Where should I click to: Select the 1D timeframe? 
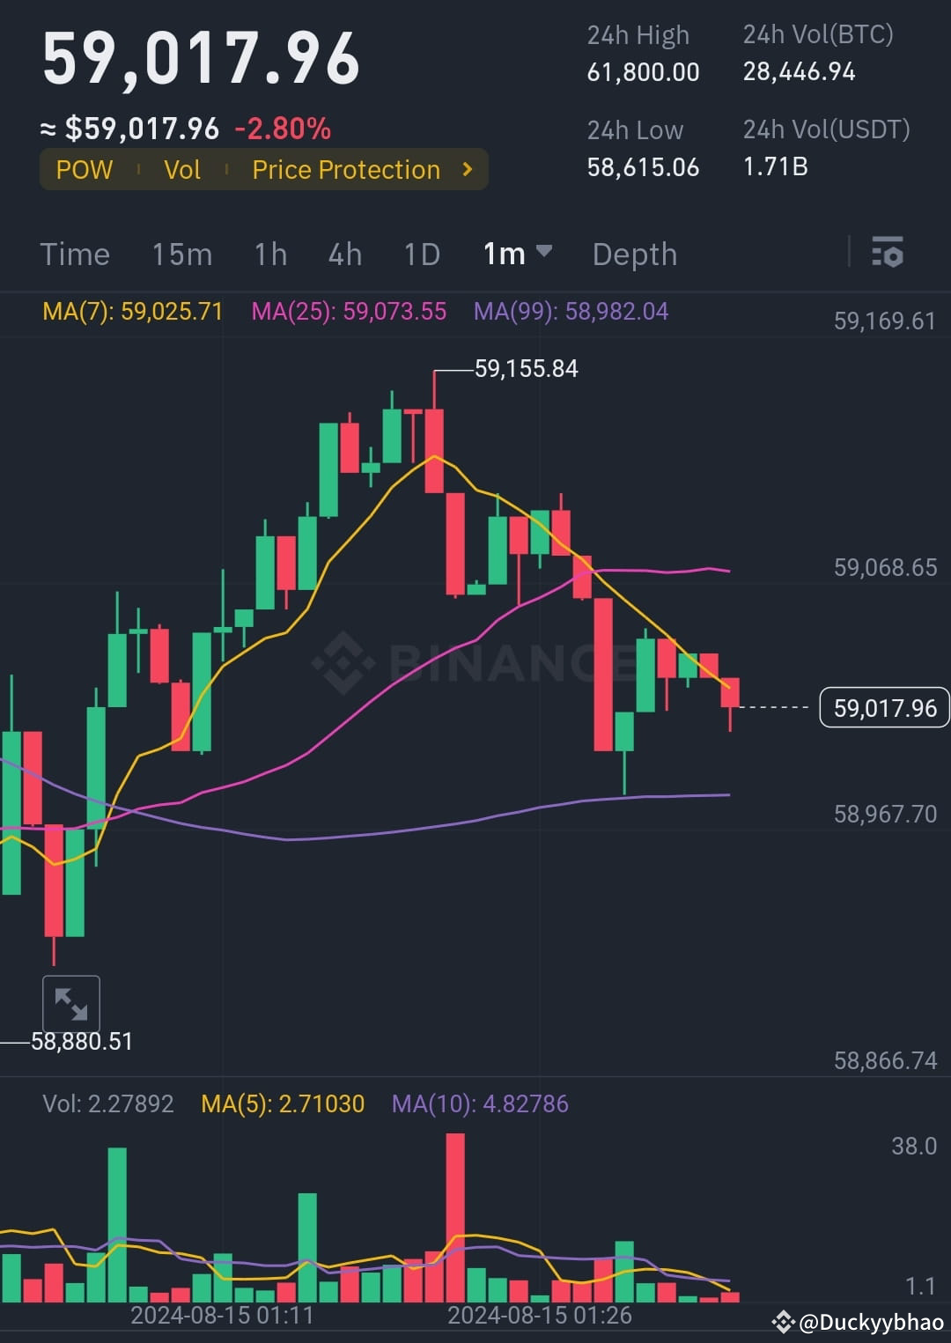[421, 254]
